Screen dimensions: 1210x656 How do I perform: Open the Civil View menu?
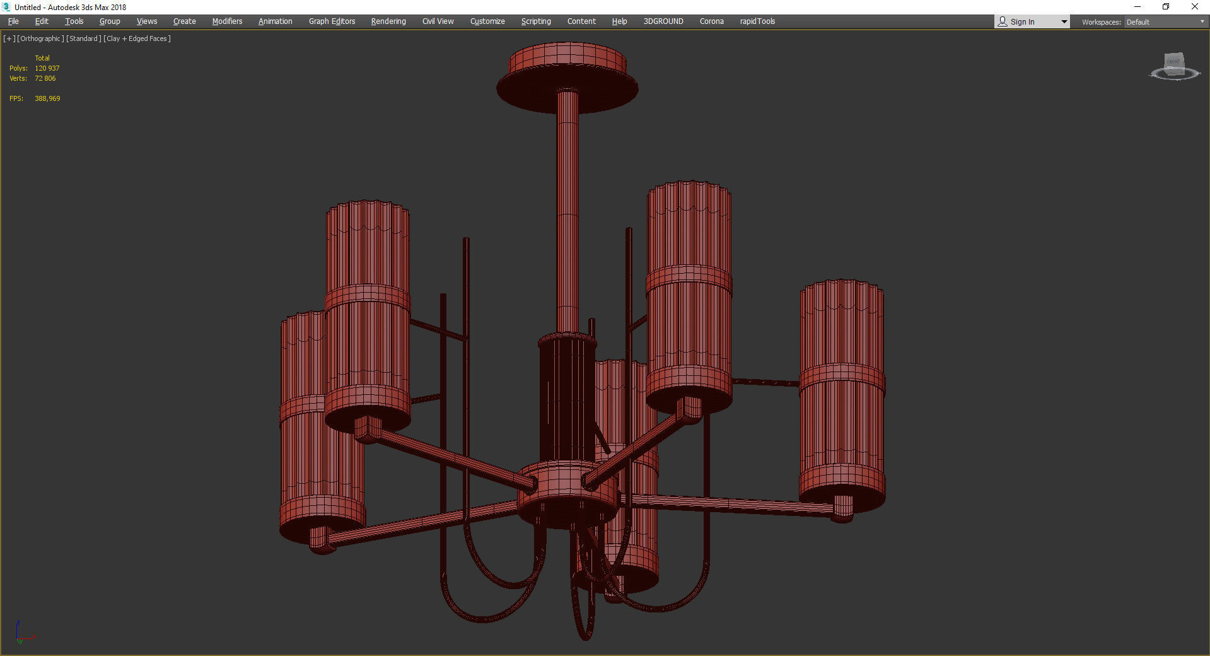coord(438,21)
